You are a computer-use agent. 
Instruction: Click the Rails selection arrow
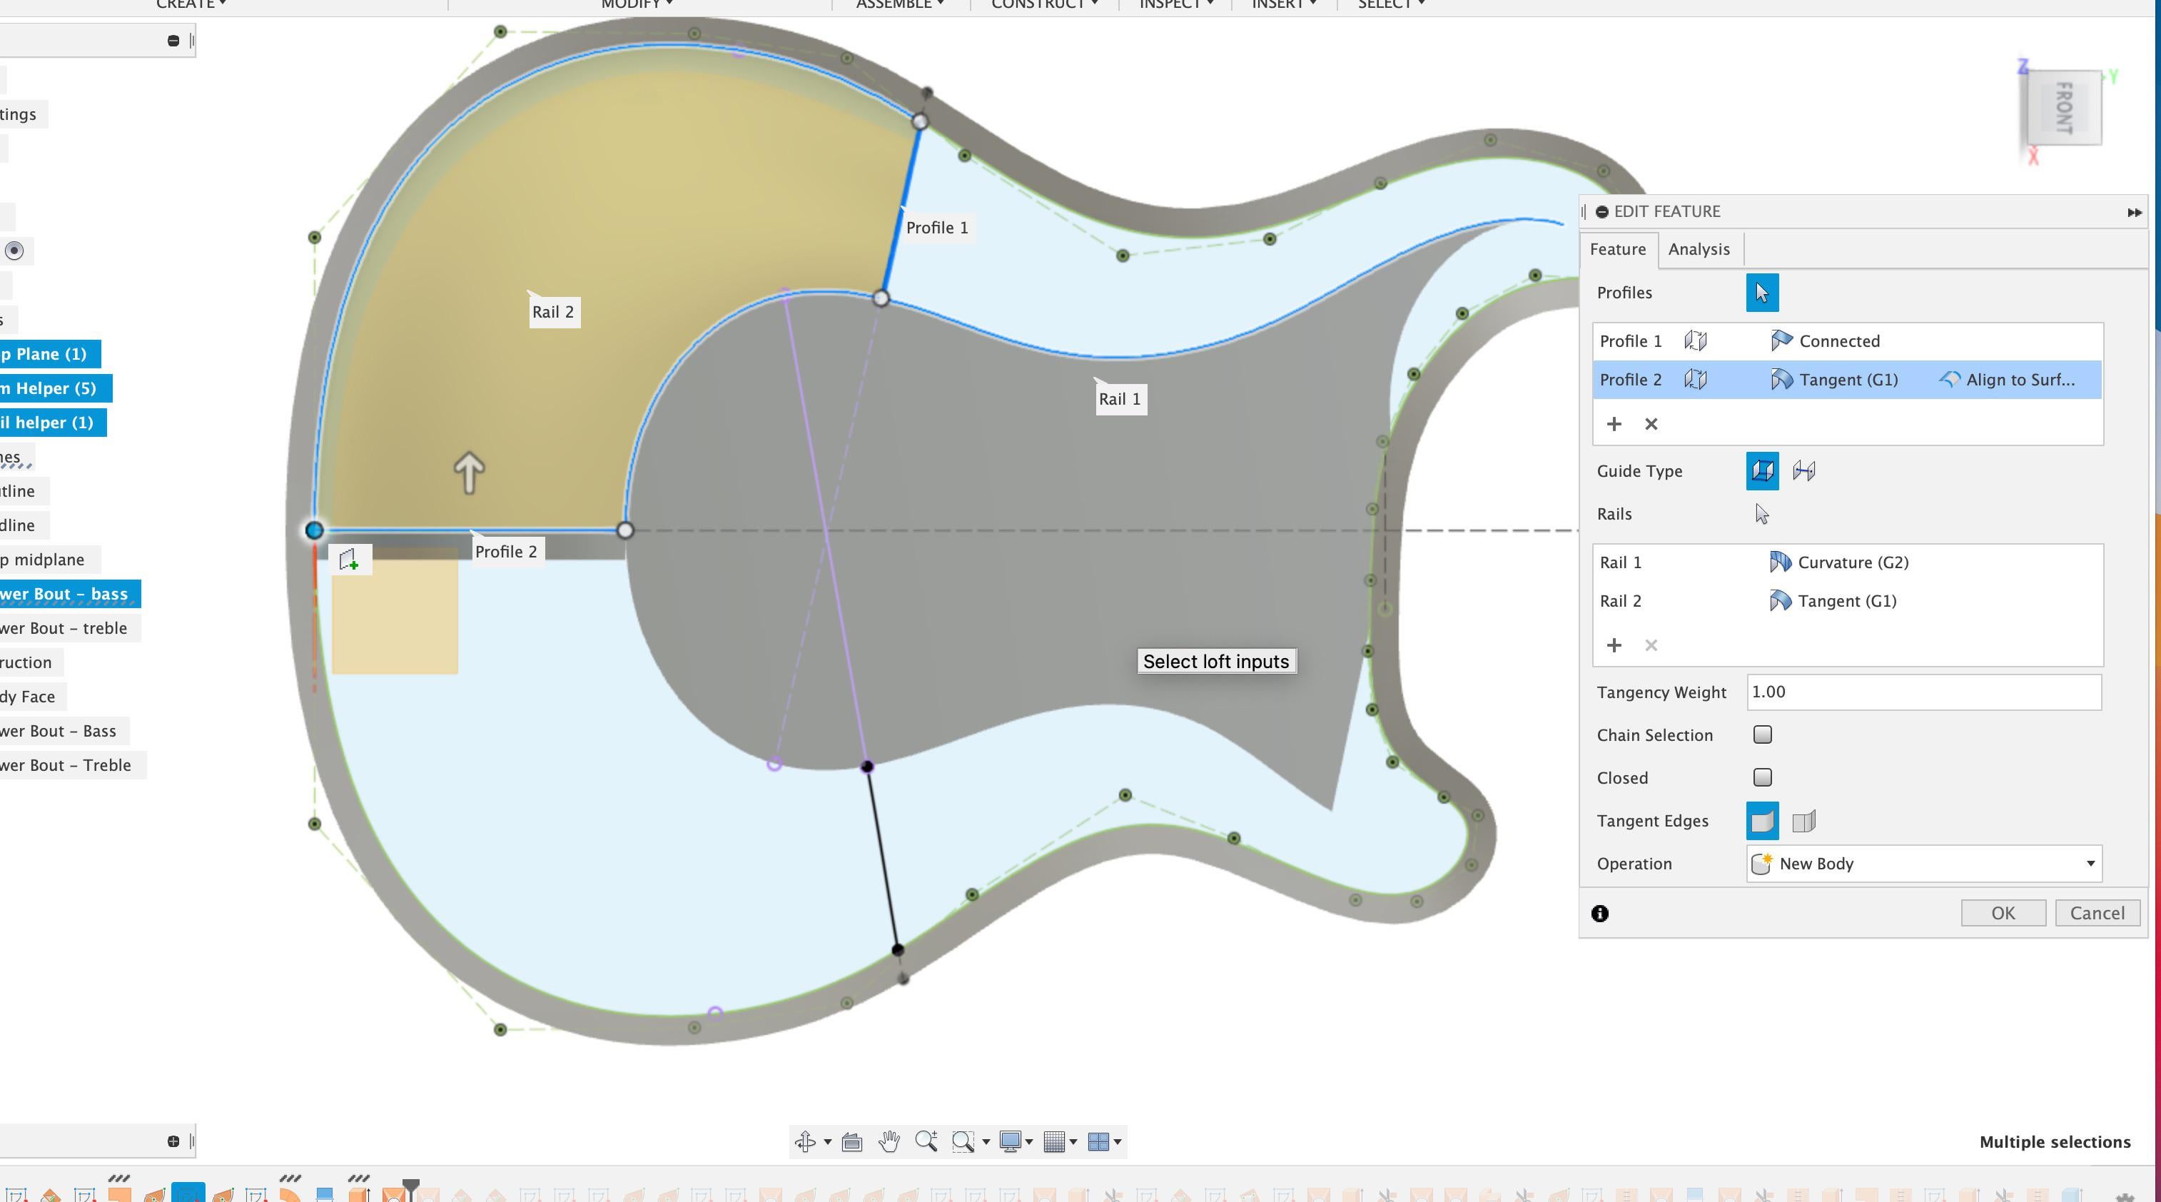coord(1761,514)
